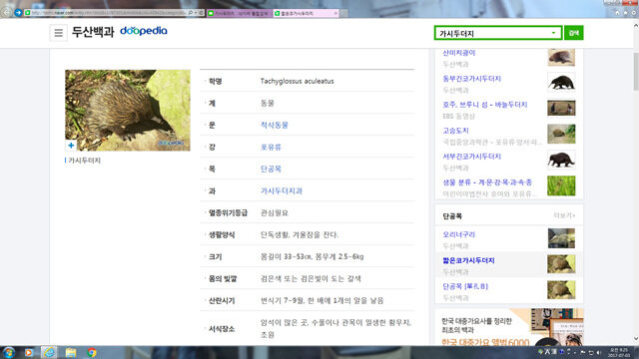This screenshot has width=639, height=359.
Task: Expand the search box dropdown arrow
Action: pos(553,33)
